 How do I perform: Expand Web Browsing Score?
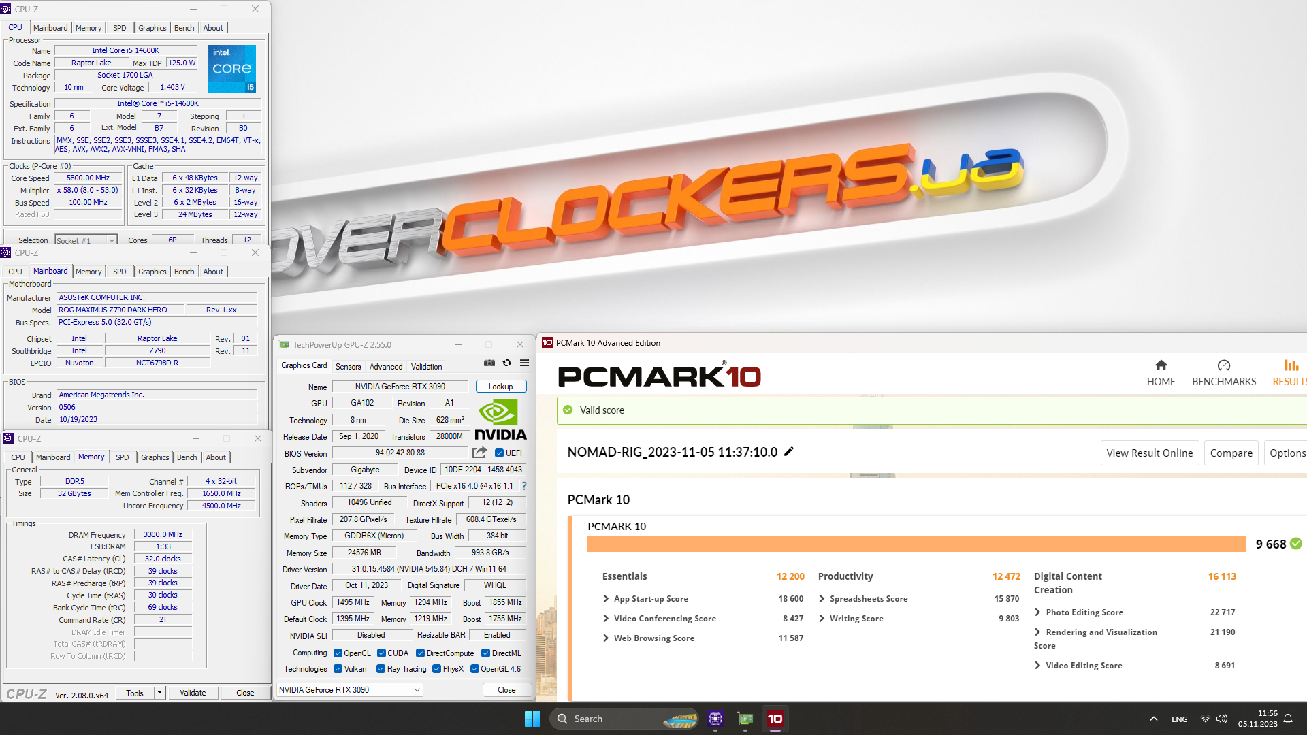(x=606, y=638)
